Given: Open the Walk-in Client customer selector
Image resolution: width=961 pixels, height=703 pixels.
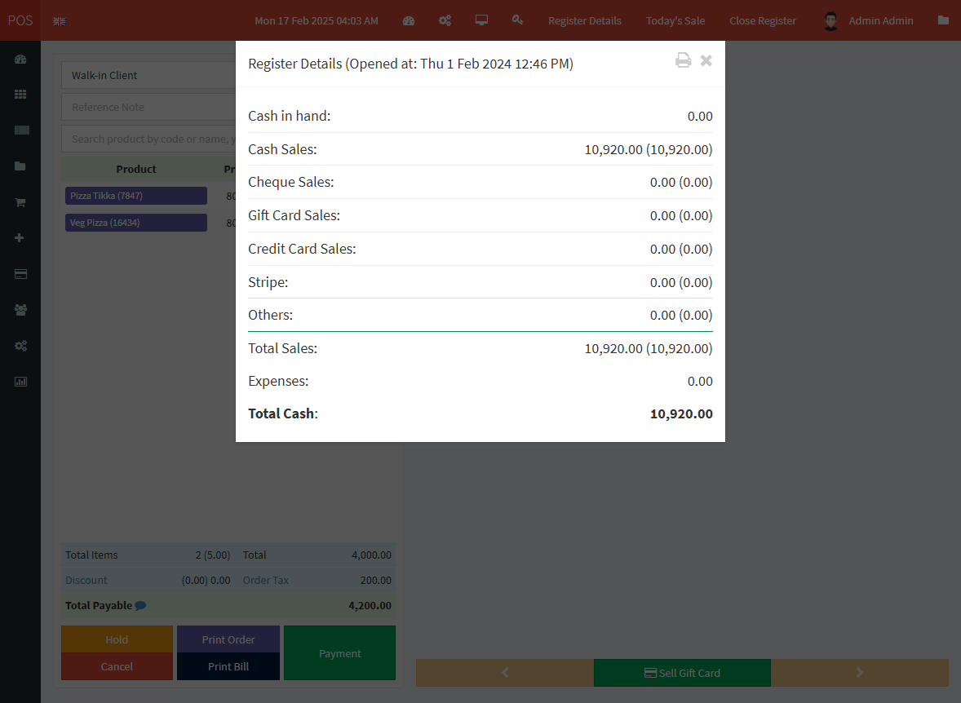Looking at the screenshot, I should click(x=147, y=75).
